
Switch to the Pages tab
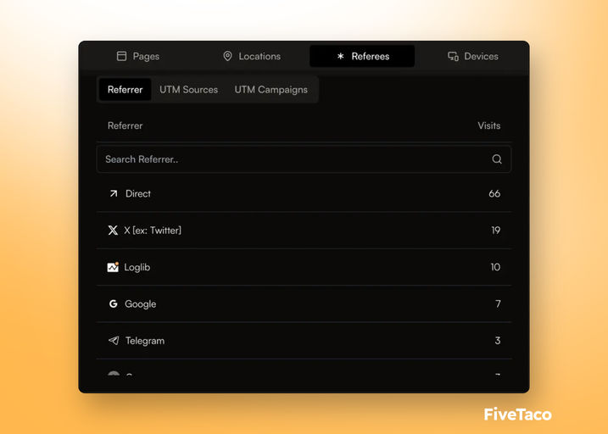click(x=137, y=56)
